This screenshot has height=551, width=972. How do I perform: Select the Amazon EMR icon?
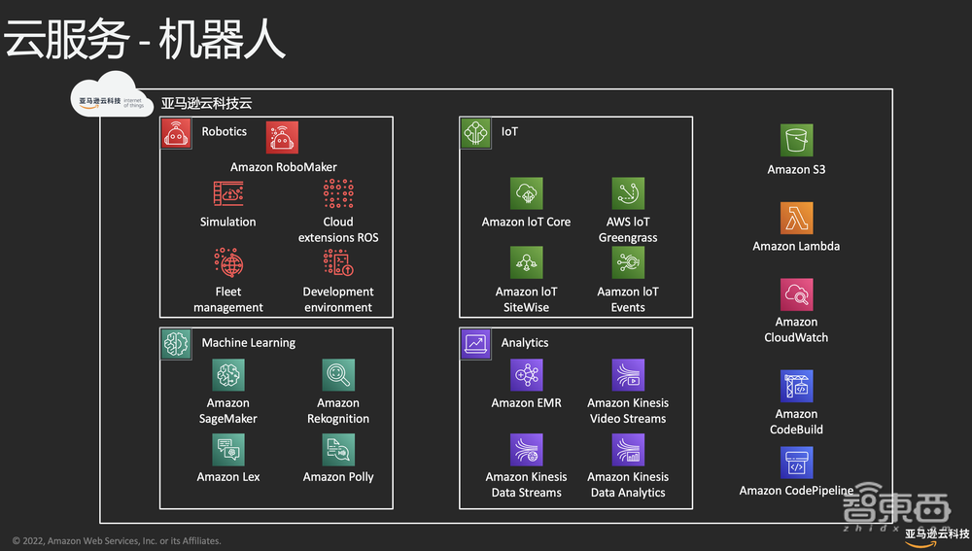tap(526, 375)
